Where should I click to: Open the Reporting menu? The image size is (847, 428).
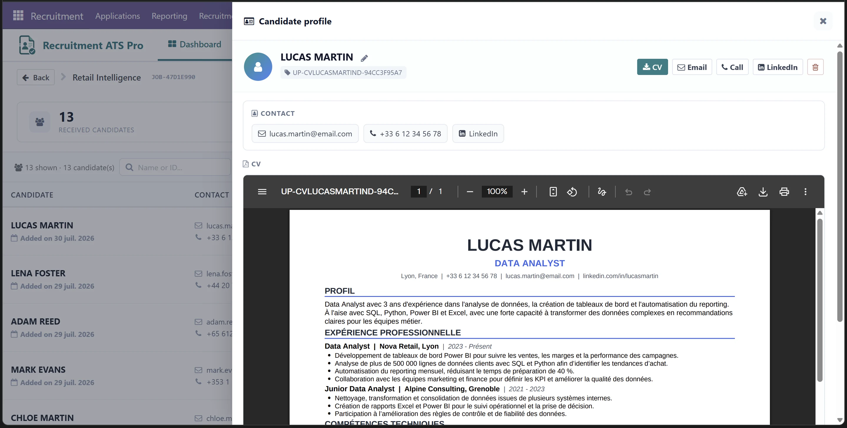point(169,16)
